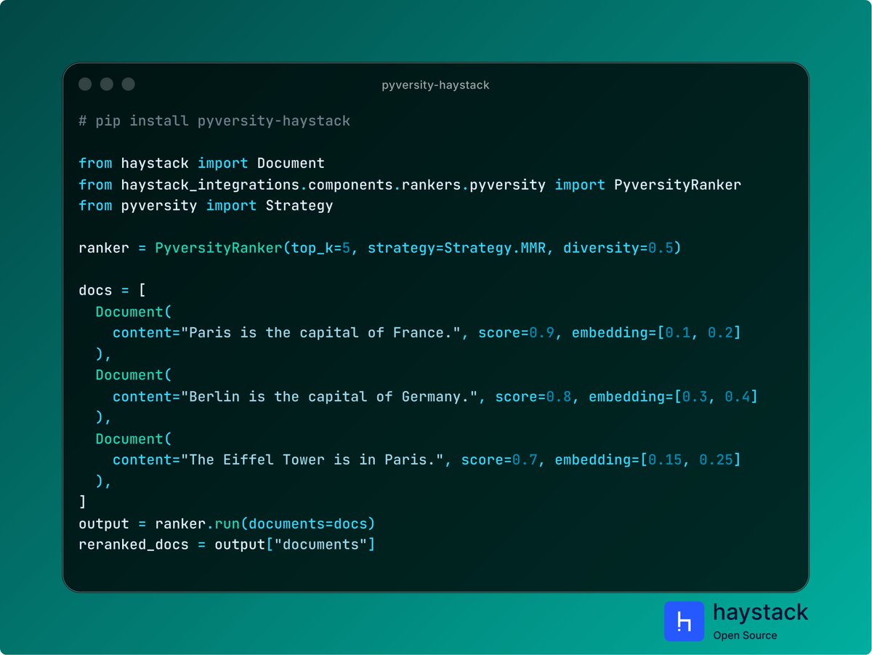The height and width of the screenshot is (655, 872).
Task: Click the output["documents"] expression
Action: click(294, 545)
